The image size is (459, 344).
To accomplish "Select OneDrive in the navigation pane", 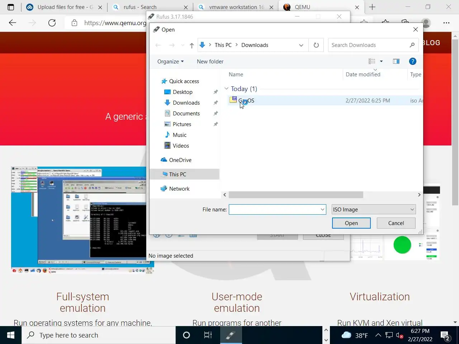I will click(x=180, y=160).
